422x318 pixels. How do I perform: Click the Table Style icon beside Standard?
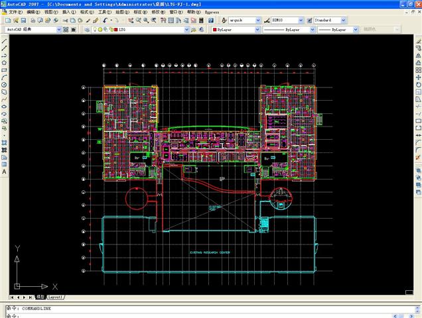(309, 20)
